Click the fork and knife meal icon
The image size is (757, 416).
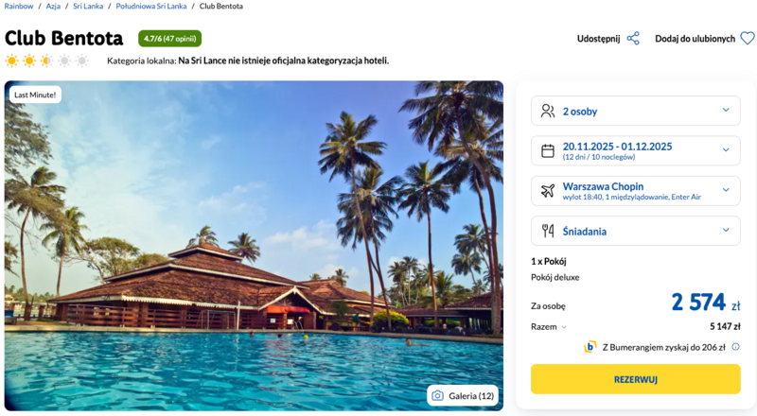pyautogui.click(x=548, y=230)
